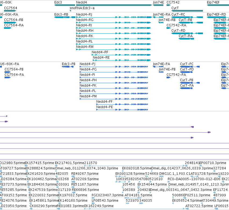The height and width of the screenshot is (210, 229).
Task: Open the Eip74EF gene label
Action: click(x=213, y=2)
